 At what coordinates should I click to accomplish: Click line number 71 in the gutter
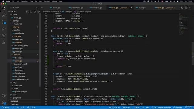pos(46,74)
